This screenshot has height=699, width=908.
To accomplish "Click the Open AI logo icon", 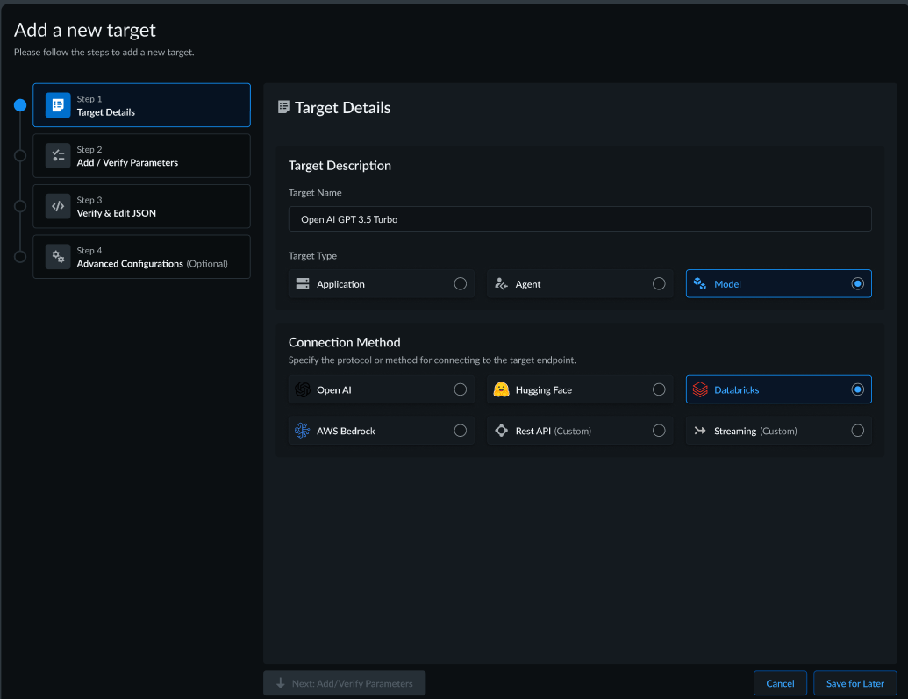I will click(x=303, y=389).
